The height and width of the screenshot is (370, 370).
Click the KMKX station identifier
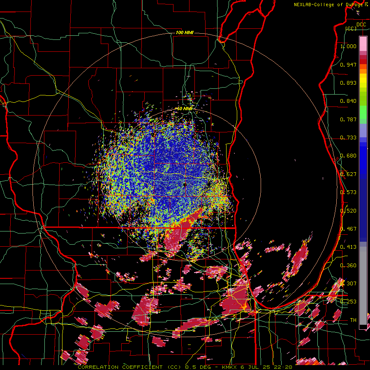pos(230,367)
